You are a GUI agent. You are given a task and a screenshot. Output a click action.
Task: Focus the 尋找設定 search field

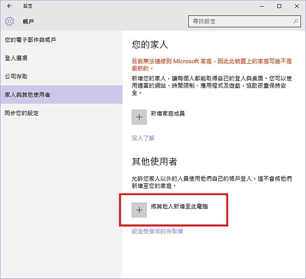[x=244, y=21]
